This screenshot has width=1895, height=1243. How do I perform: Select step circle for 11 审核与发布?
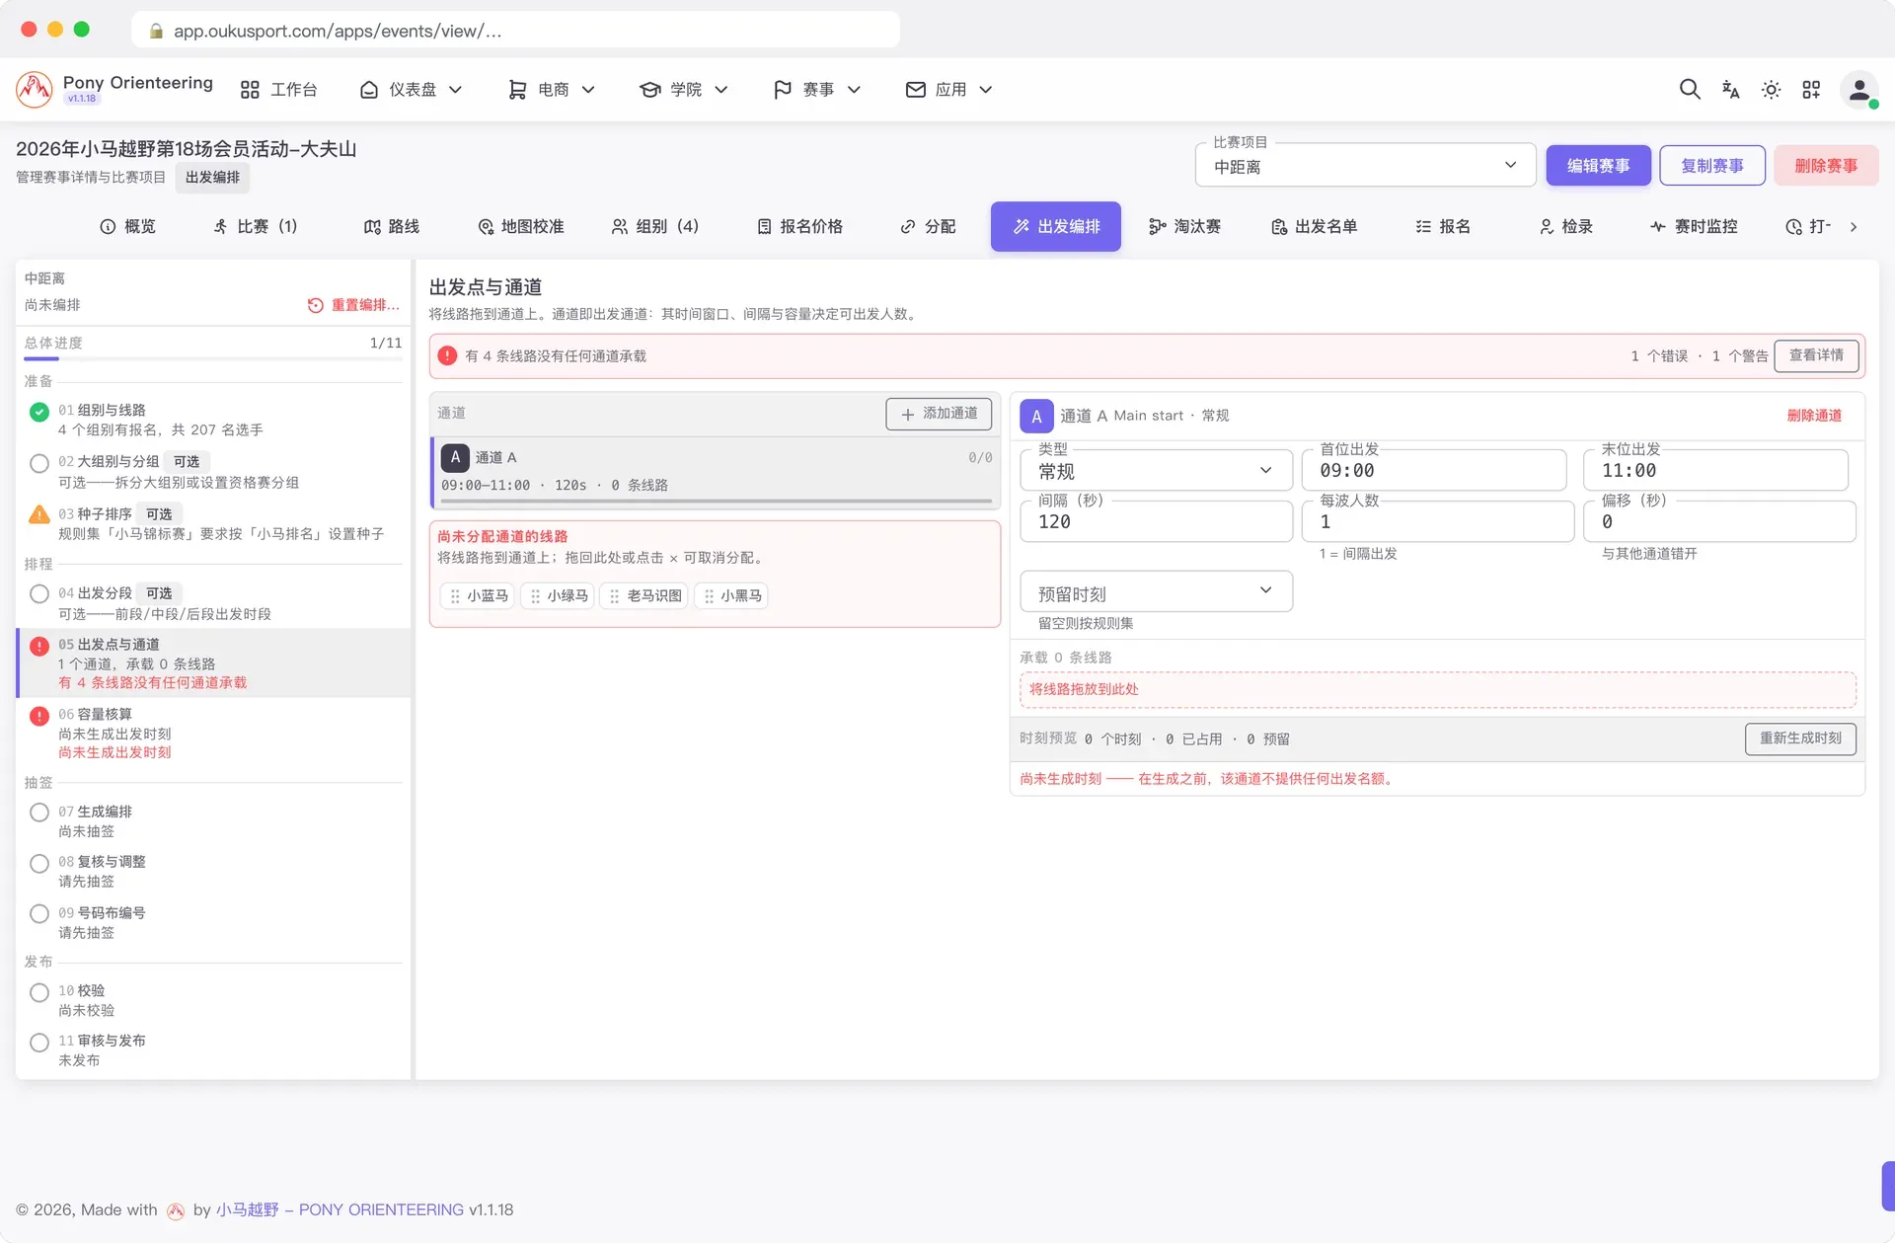point(39,1042)
